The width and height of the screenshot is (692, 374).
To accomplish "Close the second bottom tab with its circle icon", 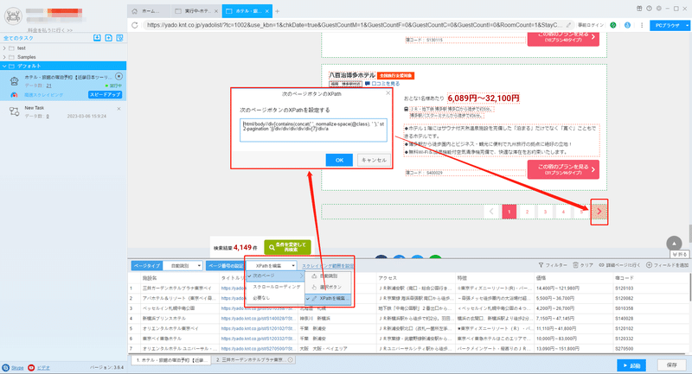I will [x=291, y=360].
